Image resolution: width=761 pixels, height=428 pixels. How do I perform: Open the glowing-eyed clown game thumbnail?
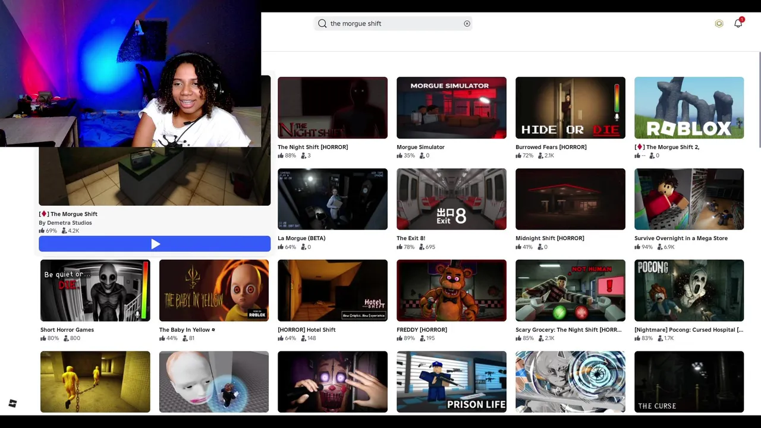(332, 382)
